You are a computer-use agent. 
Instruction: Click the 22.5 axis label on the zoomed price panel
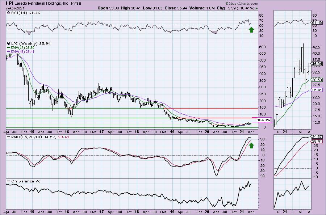pos(316,97)
